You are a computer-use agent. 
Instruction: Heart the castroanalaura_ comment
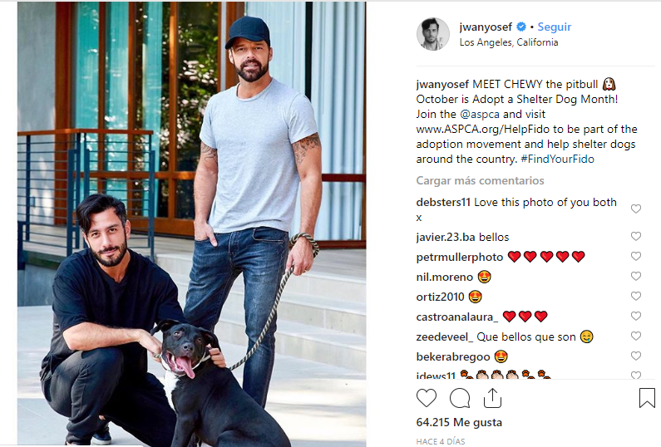(636, 316)
